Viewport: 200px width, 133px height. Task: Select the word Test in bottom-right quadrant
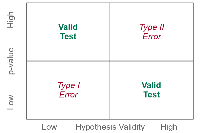pyautogui.click(x=152, y=94)
